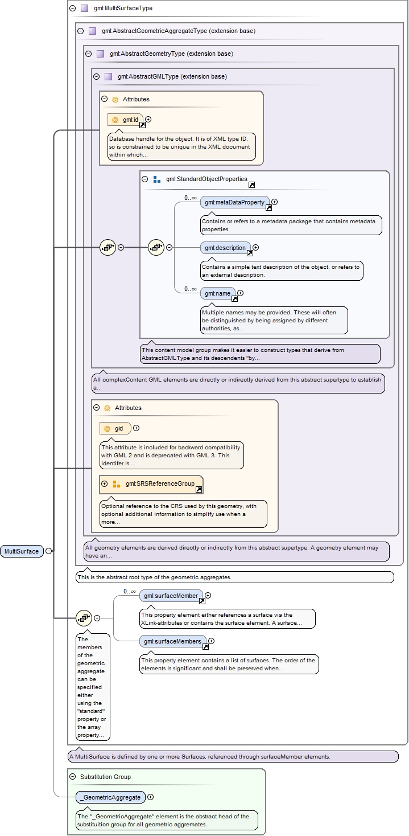Viewport: 409px width, 836px height.
Task: Select the gml:metaDataProperty element node
Action: 234,202
